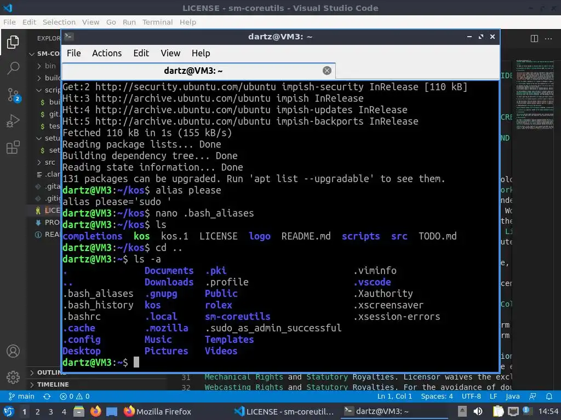Synchronize changes in the VS Code status bar
561x420 pixels.
tap(47, 396)
